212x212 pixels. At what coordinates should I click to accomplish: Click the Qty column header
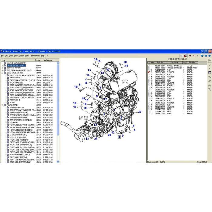coord(184,62)
